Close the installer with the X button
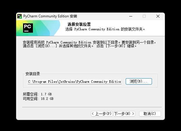The height and width of the screenshot is (131, 181). 158,16
